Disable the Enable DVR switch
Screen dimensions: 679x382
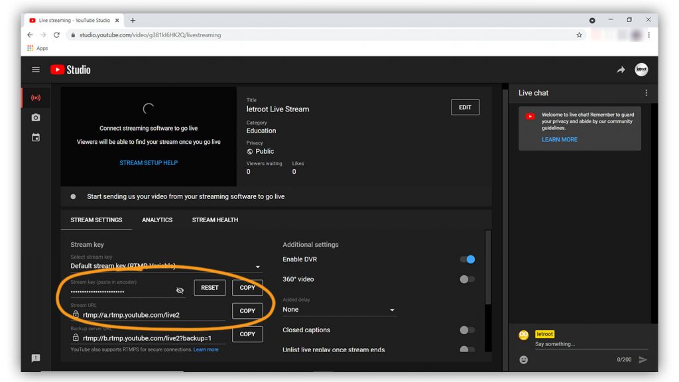(x=467, y=259)
